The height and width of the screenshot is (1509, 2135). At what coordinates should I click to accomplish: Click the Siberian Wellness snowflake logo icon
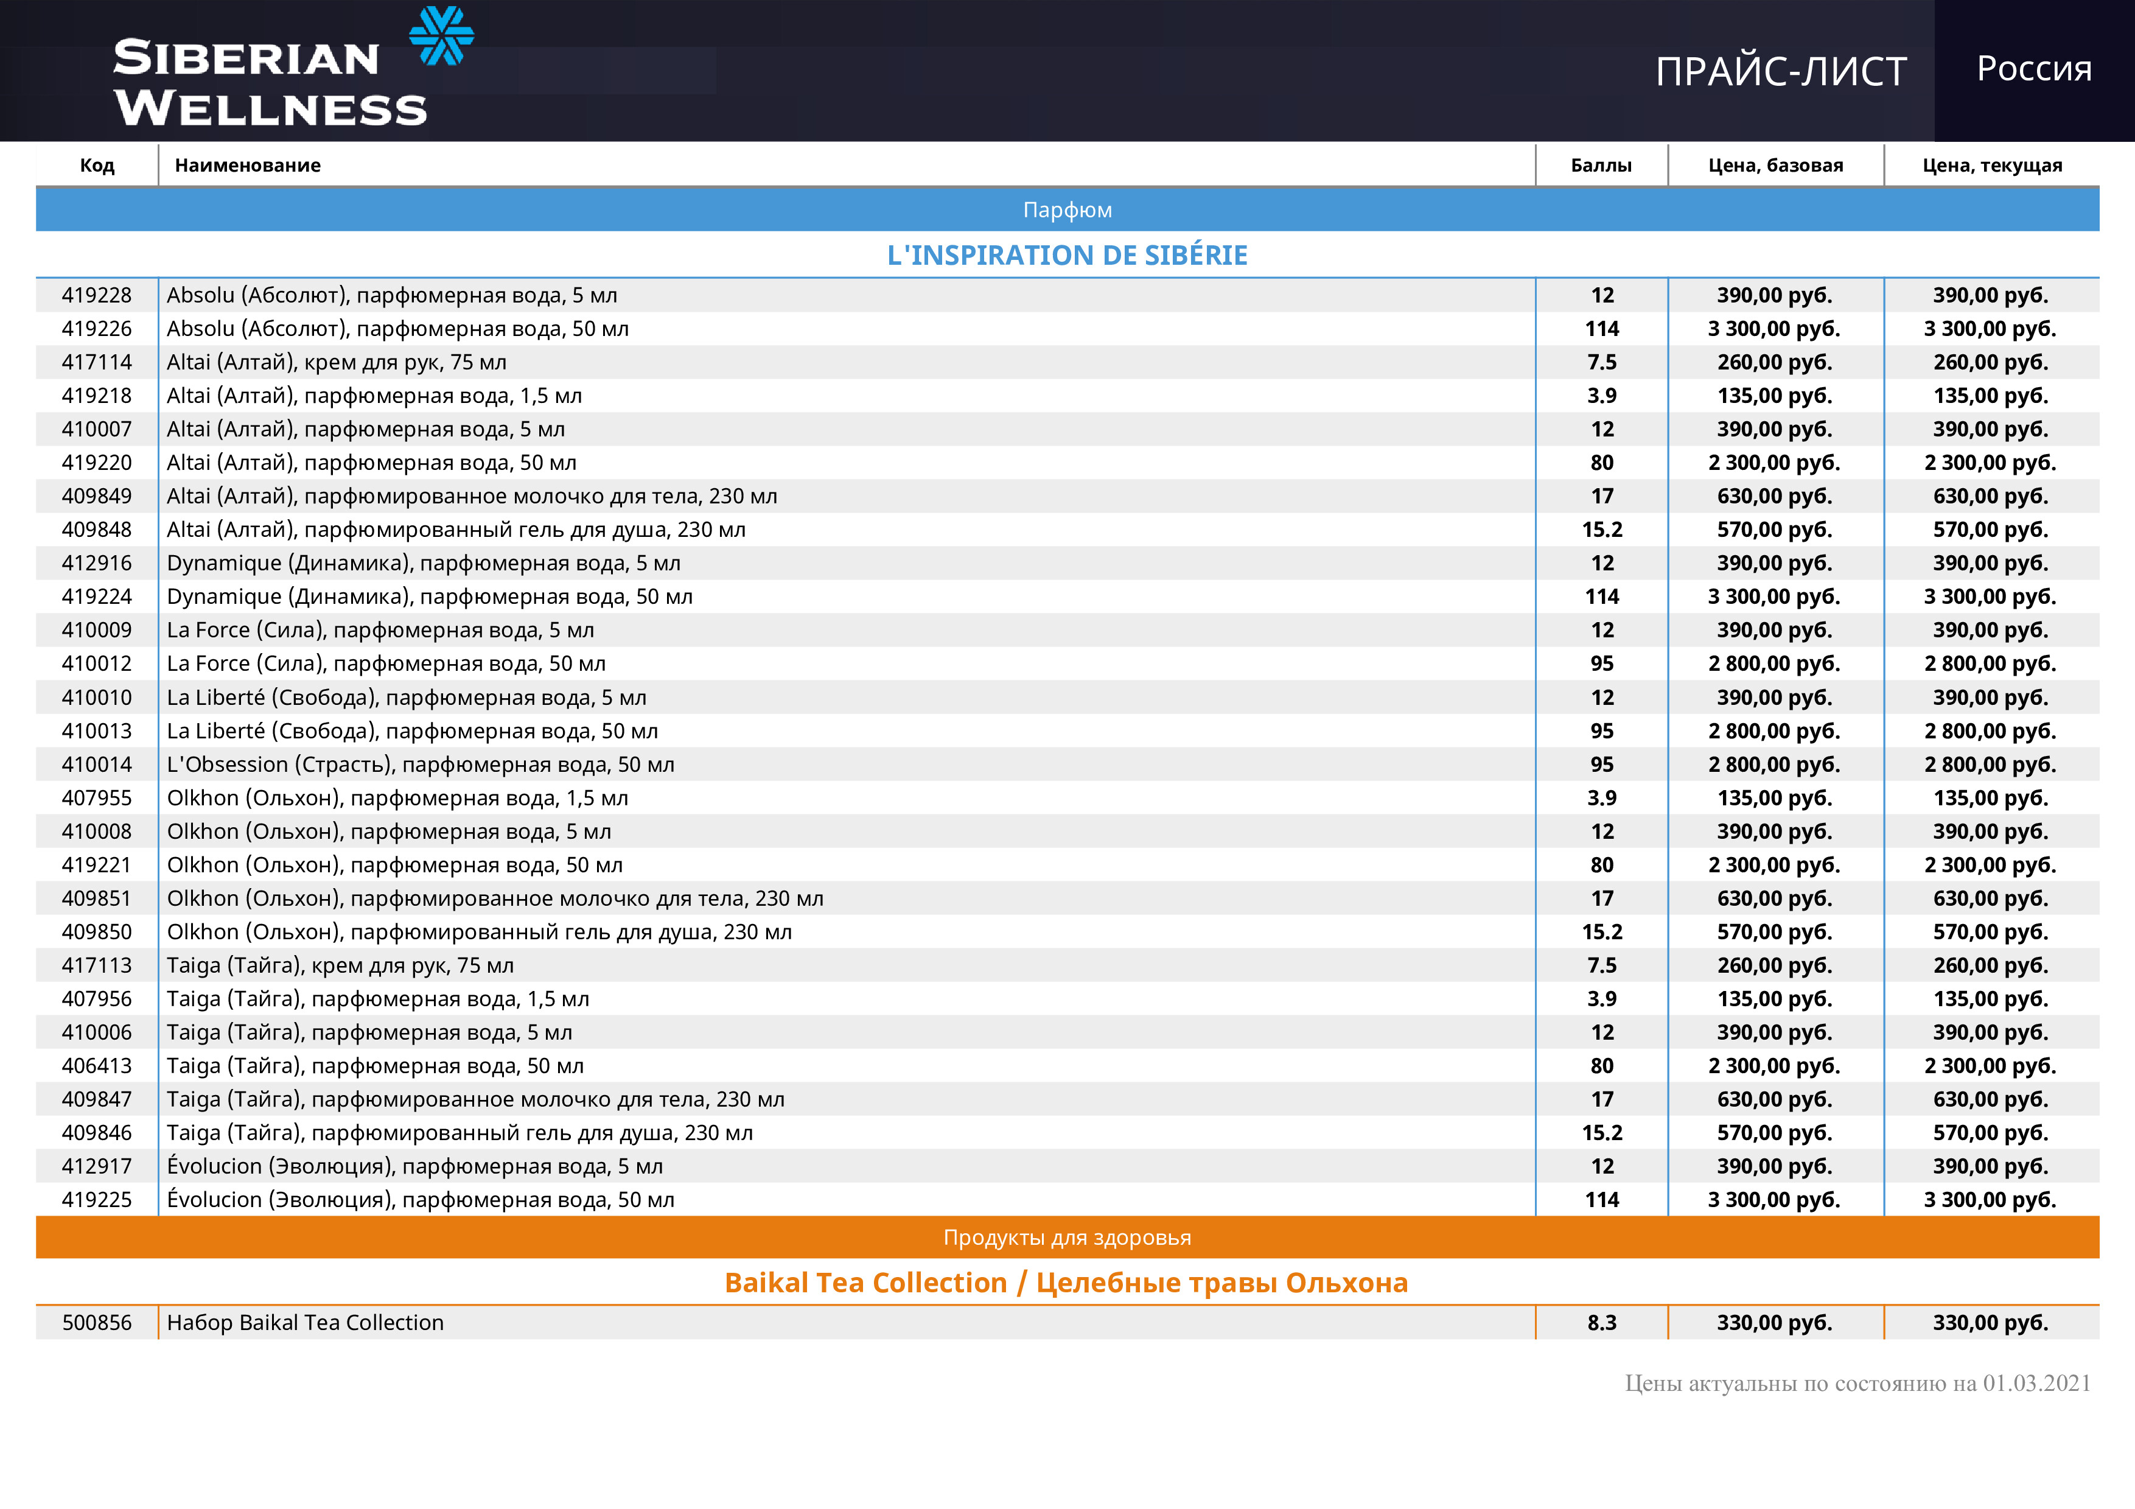pyautogui.click(x=442, y=37)
